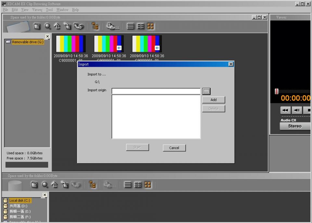The height and width of the screenshot is (223, 312).
Task: Click the Add button in Import dialog
Action: tap(214, 100)
